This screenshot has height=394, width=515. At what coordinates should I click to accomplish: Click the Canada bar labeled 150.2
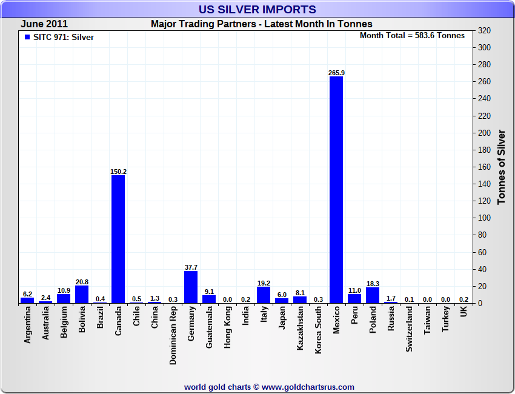(x=118, y=239)
